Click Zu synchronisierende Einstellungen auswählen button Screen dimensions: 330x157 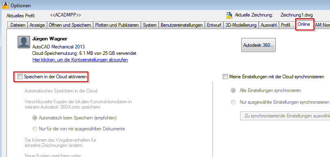pyautogui.click(x=285, y=116)
